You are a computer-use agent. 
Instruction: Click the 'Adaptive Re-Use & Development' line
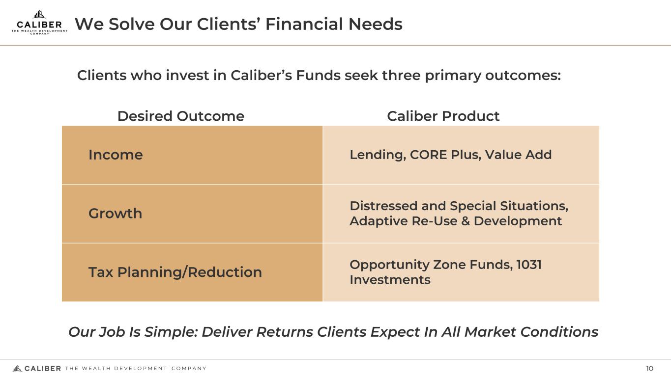point(455,221)
